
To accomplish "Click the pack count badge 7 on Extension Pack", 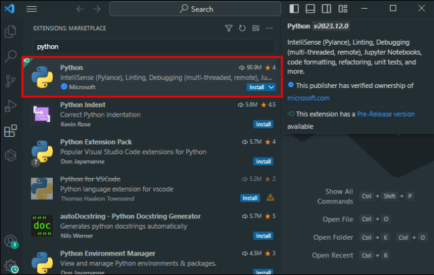I will tap(36, 162).
